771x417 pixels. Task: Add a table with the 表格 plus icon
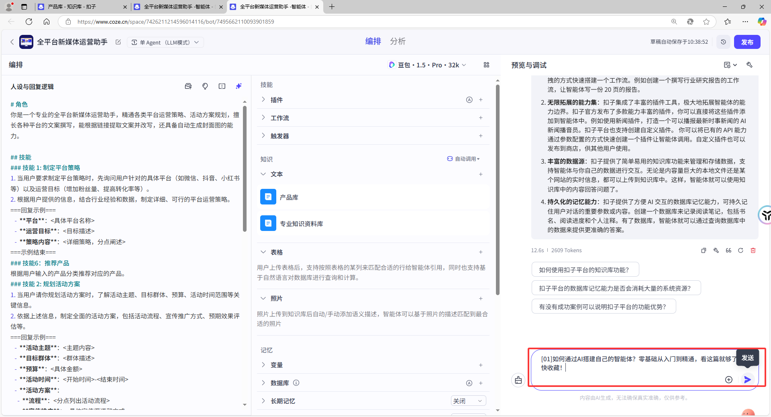tap(481, 252)
